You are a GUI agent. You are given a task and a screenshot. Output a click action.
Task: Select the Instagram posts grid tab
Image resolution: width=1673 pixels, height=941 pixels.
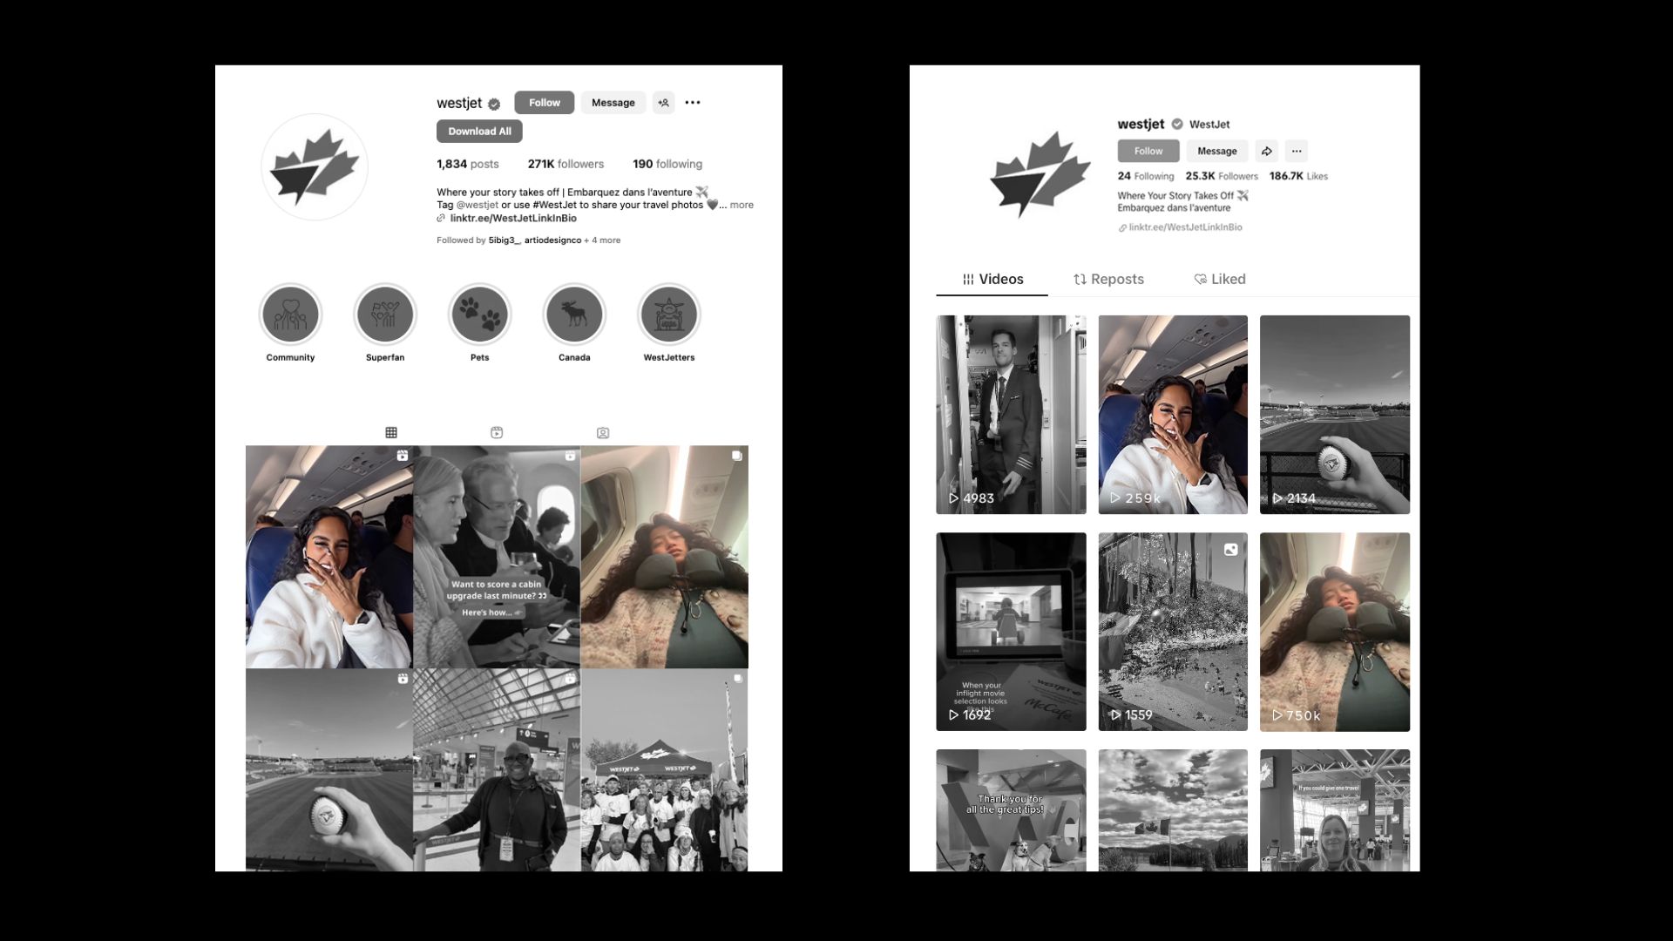pyautogui.click(x=391, y=433)
